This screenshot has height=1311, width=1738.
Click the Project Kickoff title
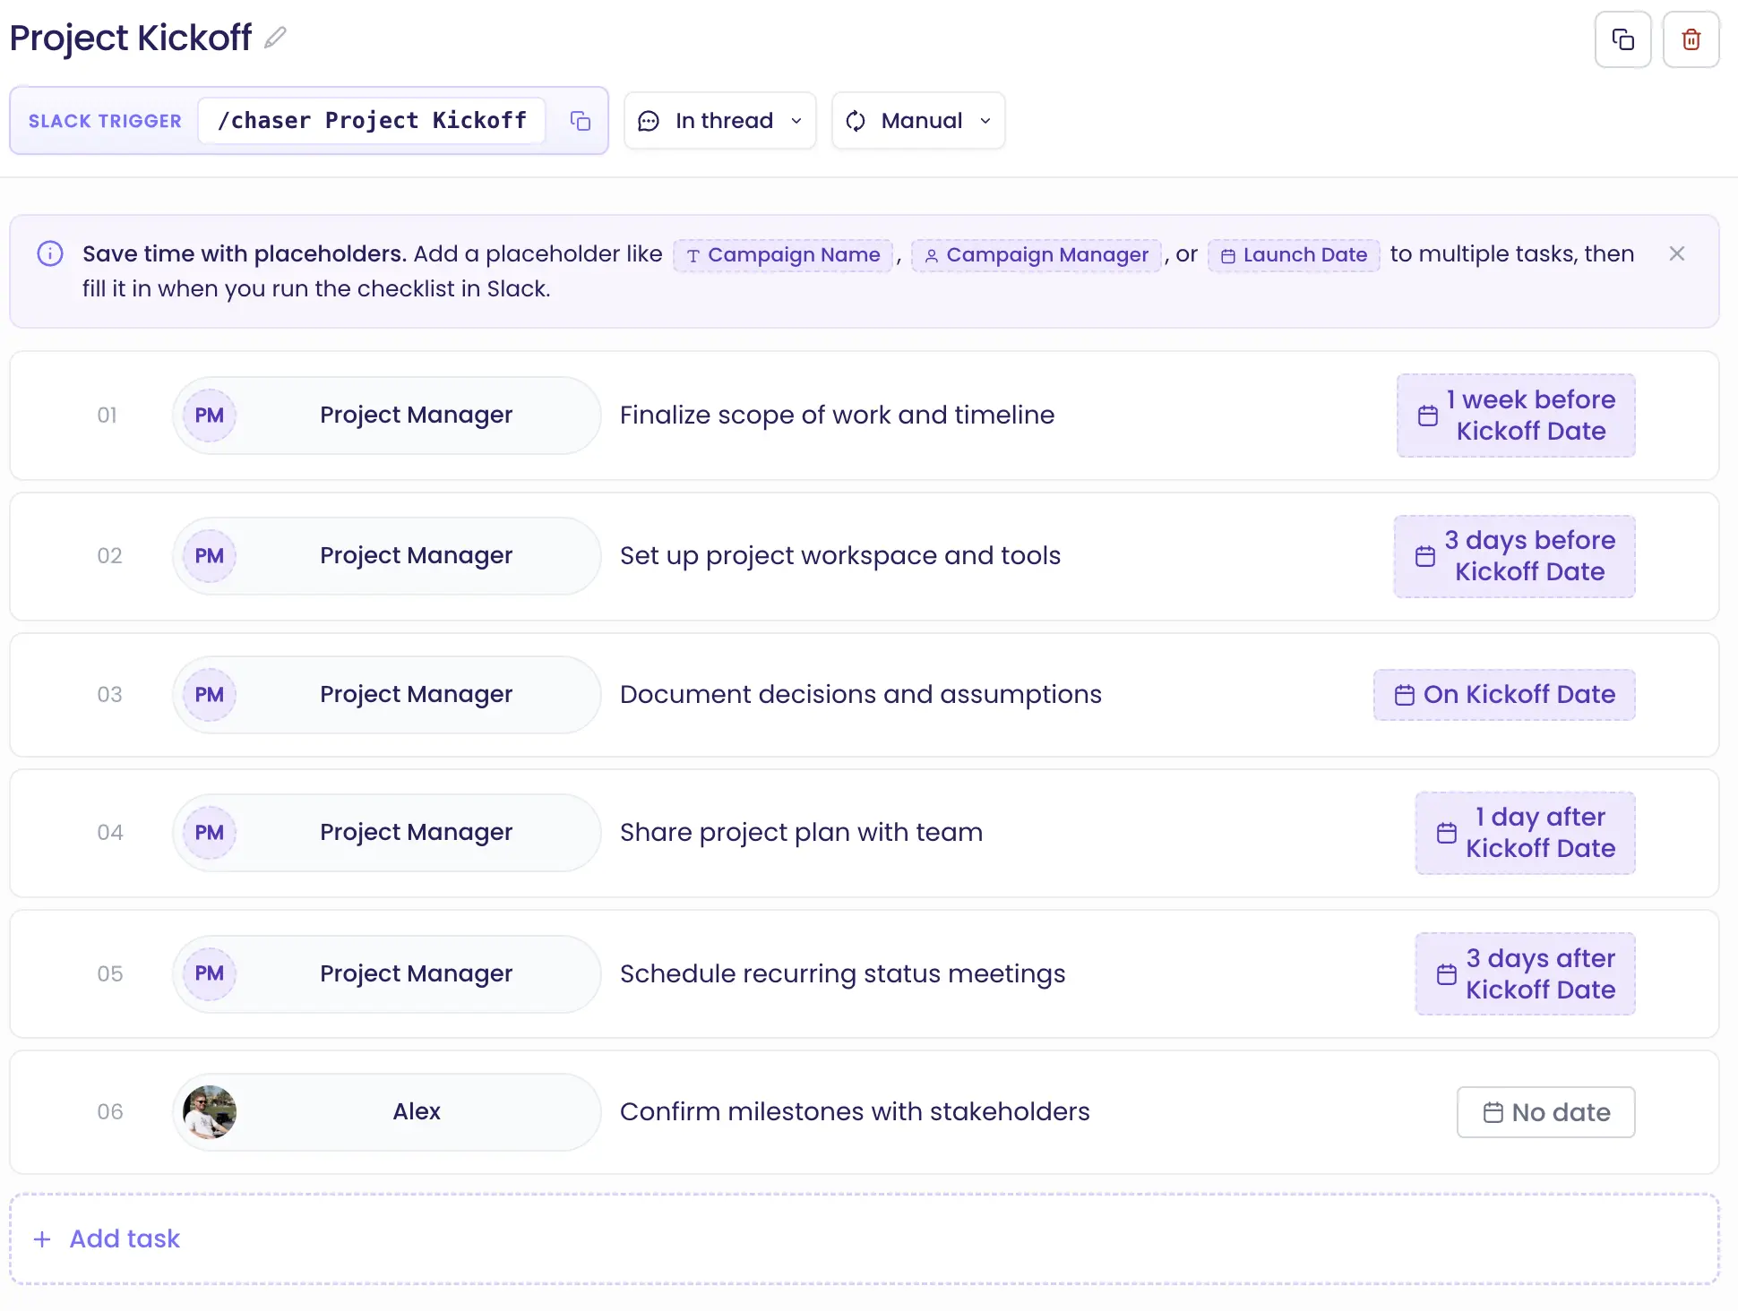(x=131, y=38)
